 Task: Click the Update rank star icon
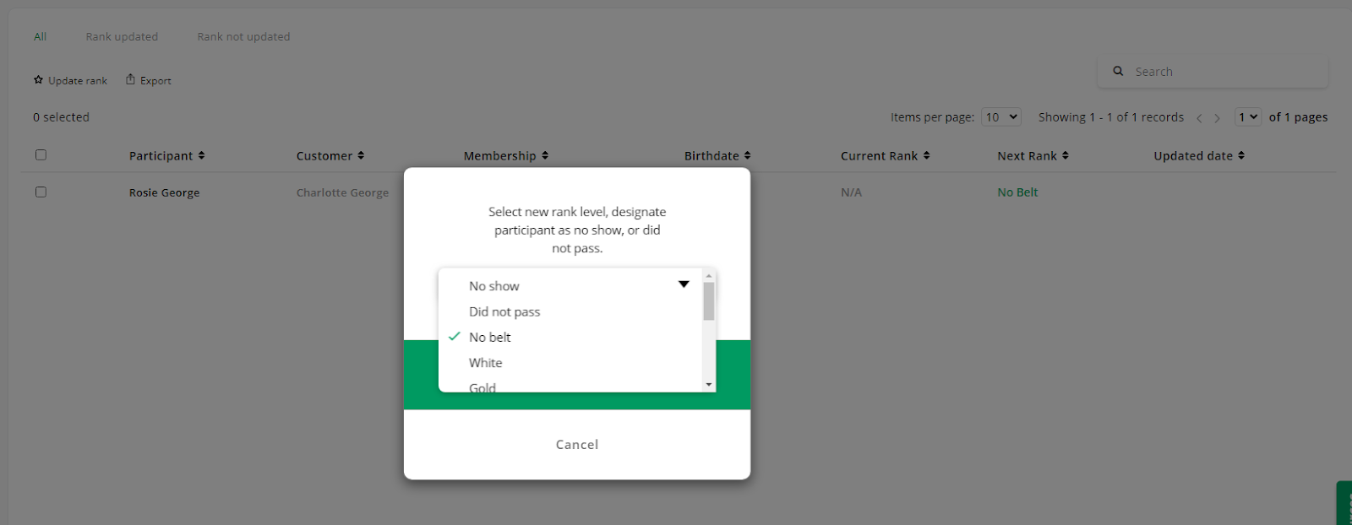pyautogui.click(x=38, y=80)
